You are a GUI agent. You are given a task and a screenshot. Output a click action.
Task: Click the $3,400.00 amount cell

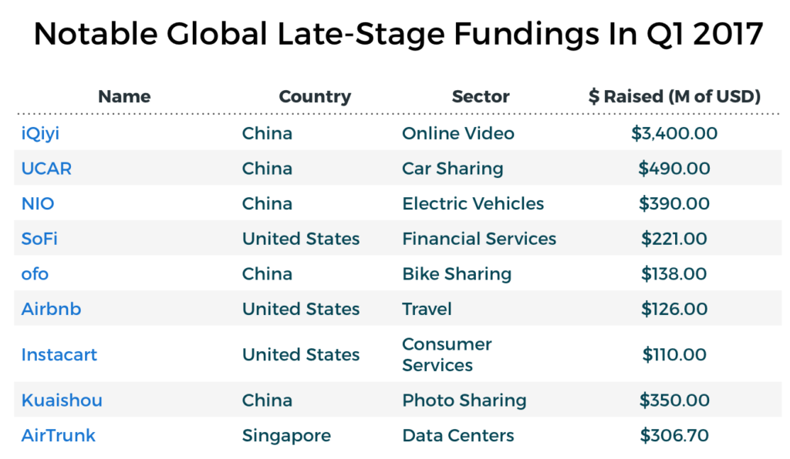coord(674,134)
